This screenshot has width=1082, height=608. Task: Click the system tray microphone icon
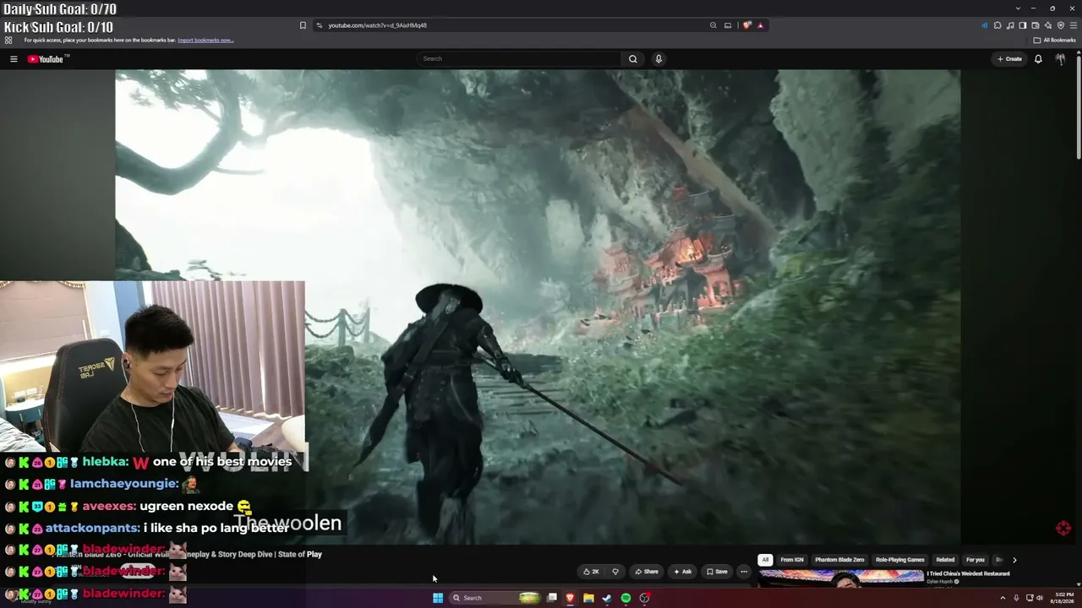click(x=1016, y=598)
